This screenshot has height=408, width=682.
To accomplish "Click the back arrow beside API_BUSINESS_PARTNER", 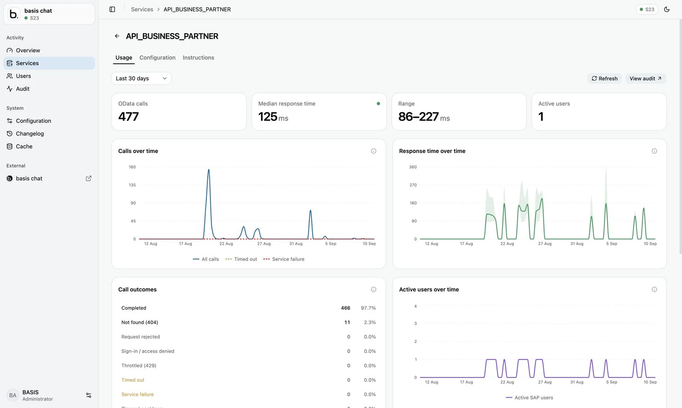I will pos(117,36).
